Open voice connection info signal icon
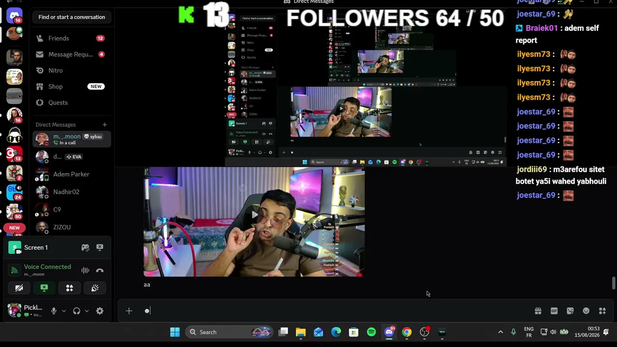This screenshot has width=617, height=347. (14, 270)
